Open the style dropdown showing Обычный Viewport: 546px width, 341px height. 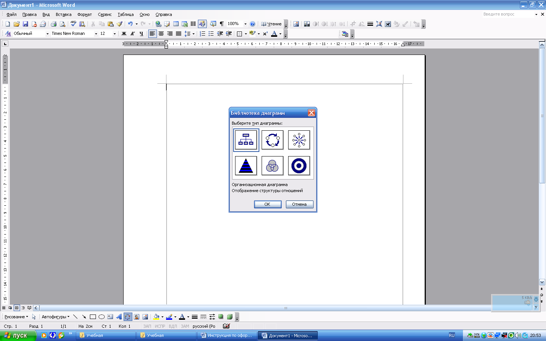(x=47, y=33)
